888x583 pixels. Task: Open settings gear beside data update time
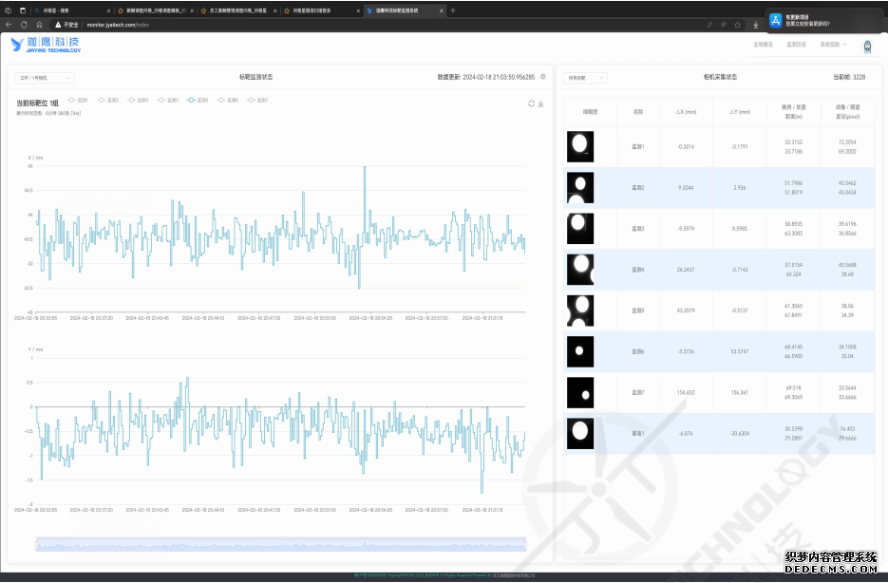pyautogui.click(x=543, y=77)
